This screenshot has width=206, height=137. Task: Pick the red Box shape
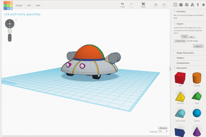180,78
